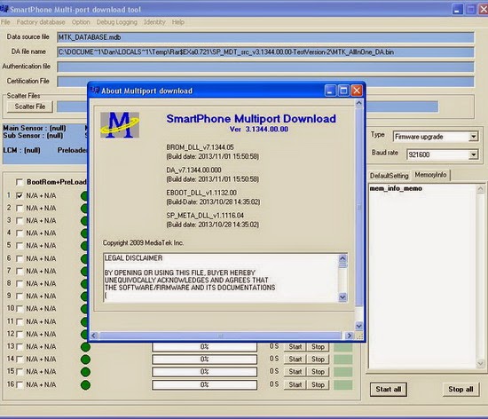The image size is (488, 419).
Task: Close the About Multiport download dialog
Action: tap(357, 91)
